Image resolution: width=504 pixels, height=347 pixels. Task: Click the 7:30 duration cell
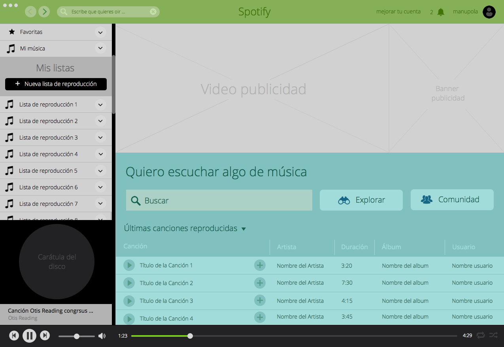click(x=347, y=283)
